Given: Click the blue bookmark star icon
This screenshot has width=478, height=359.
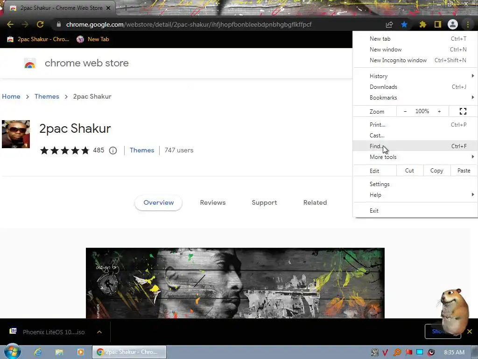Looking at the screenshot, I should coord(404,24).
